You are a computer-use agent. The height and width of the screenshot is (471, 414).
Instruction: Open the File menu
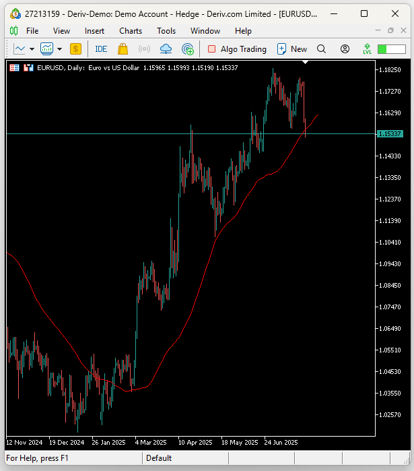click(x=32, y=31)
